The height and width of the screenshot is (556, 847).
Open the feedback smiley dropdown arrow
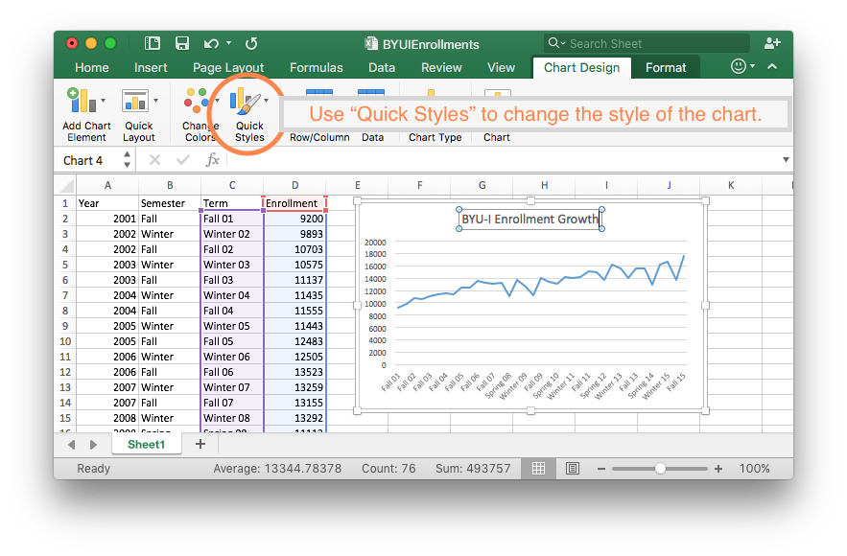tap(753, 66)
